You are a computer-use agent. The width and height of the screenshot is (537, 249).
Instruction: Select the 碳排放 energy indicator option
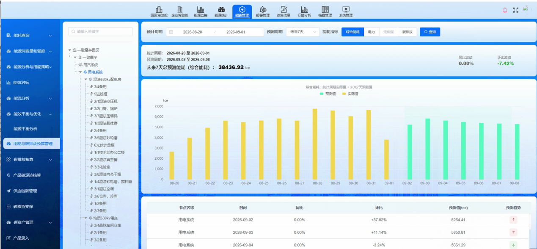coord(408,32)
